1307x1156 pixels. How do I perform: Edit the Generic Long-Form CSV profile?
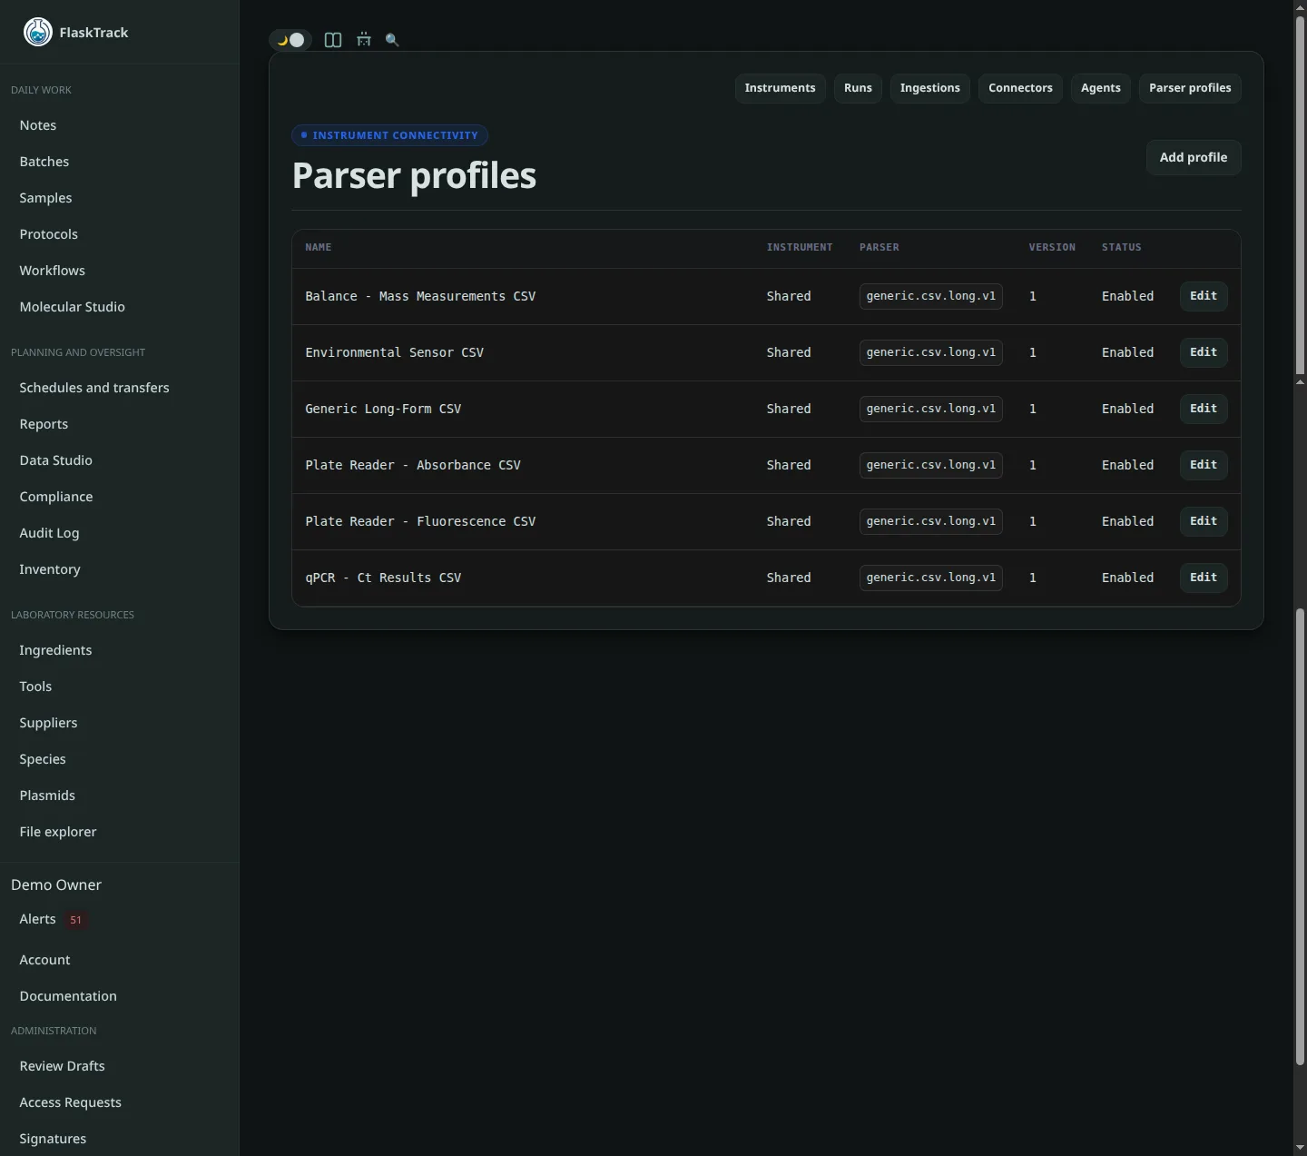[1204, 409]
